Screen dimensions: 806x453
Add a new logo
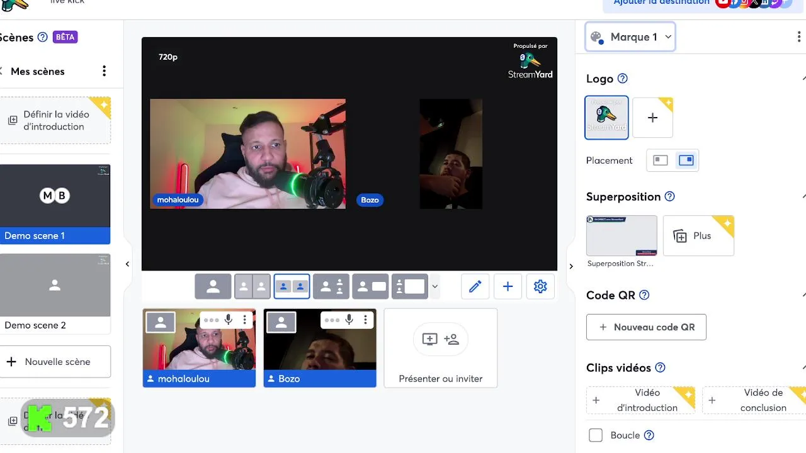(x=652, y=118)
